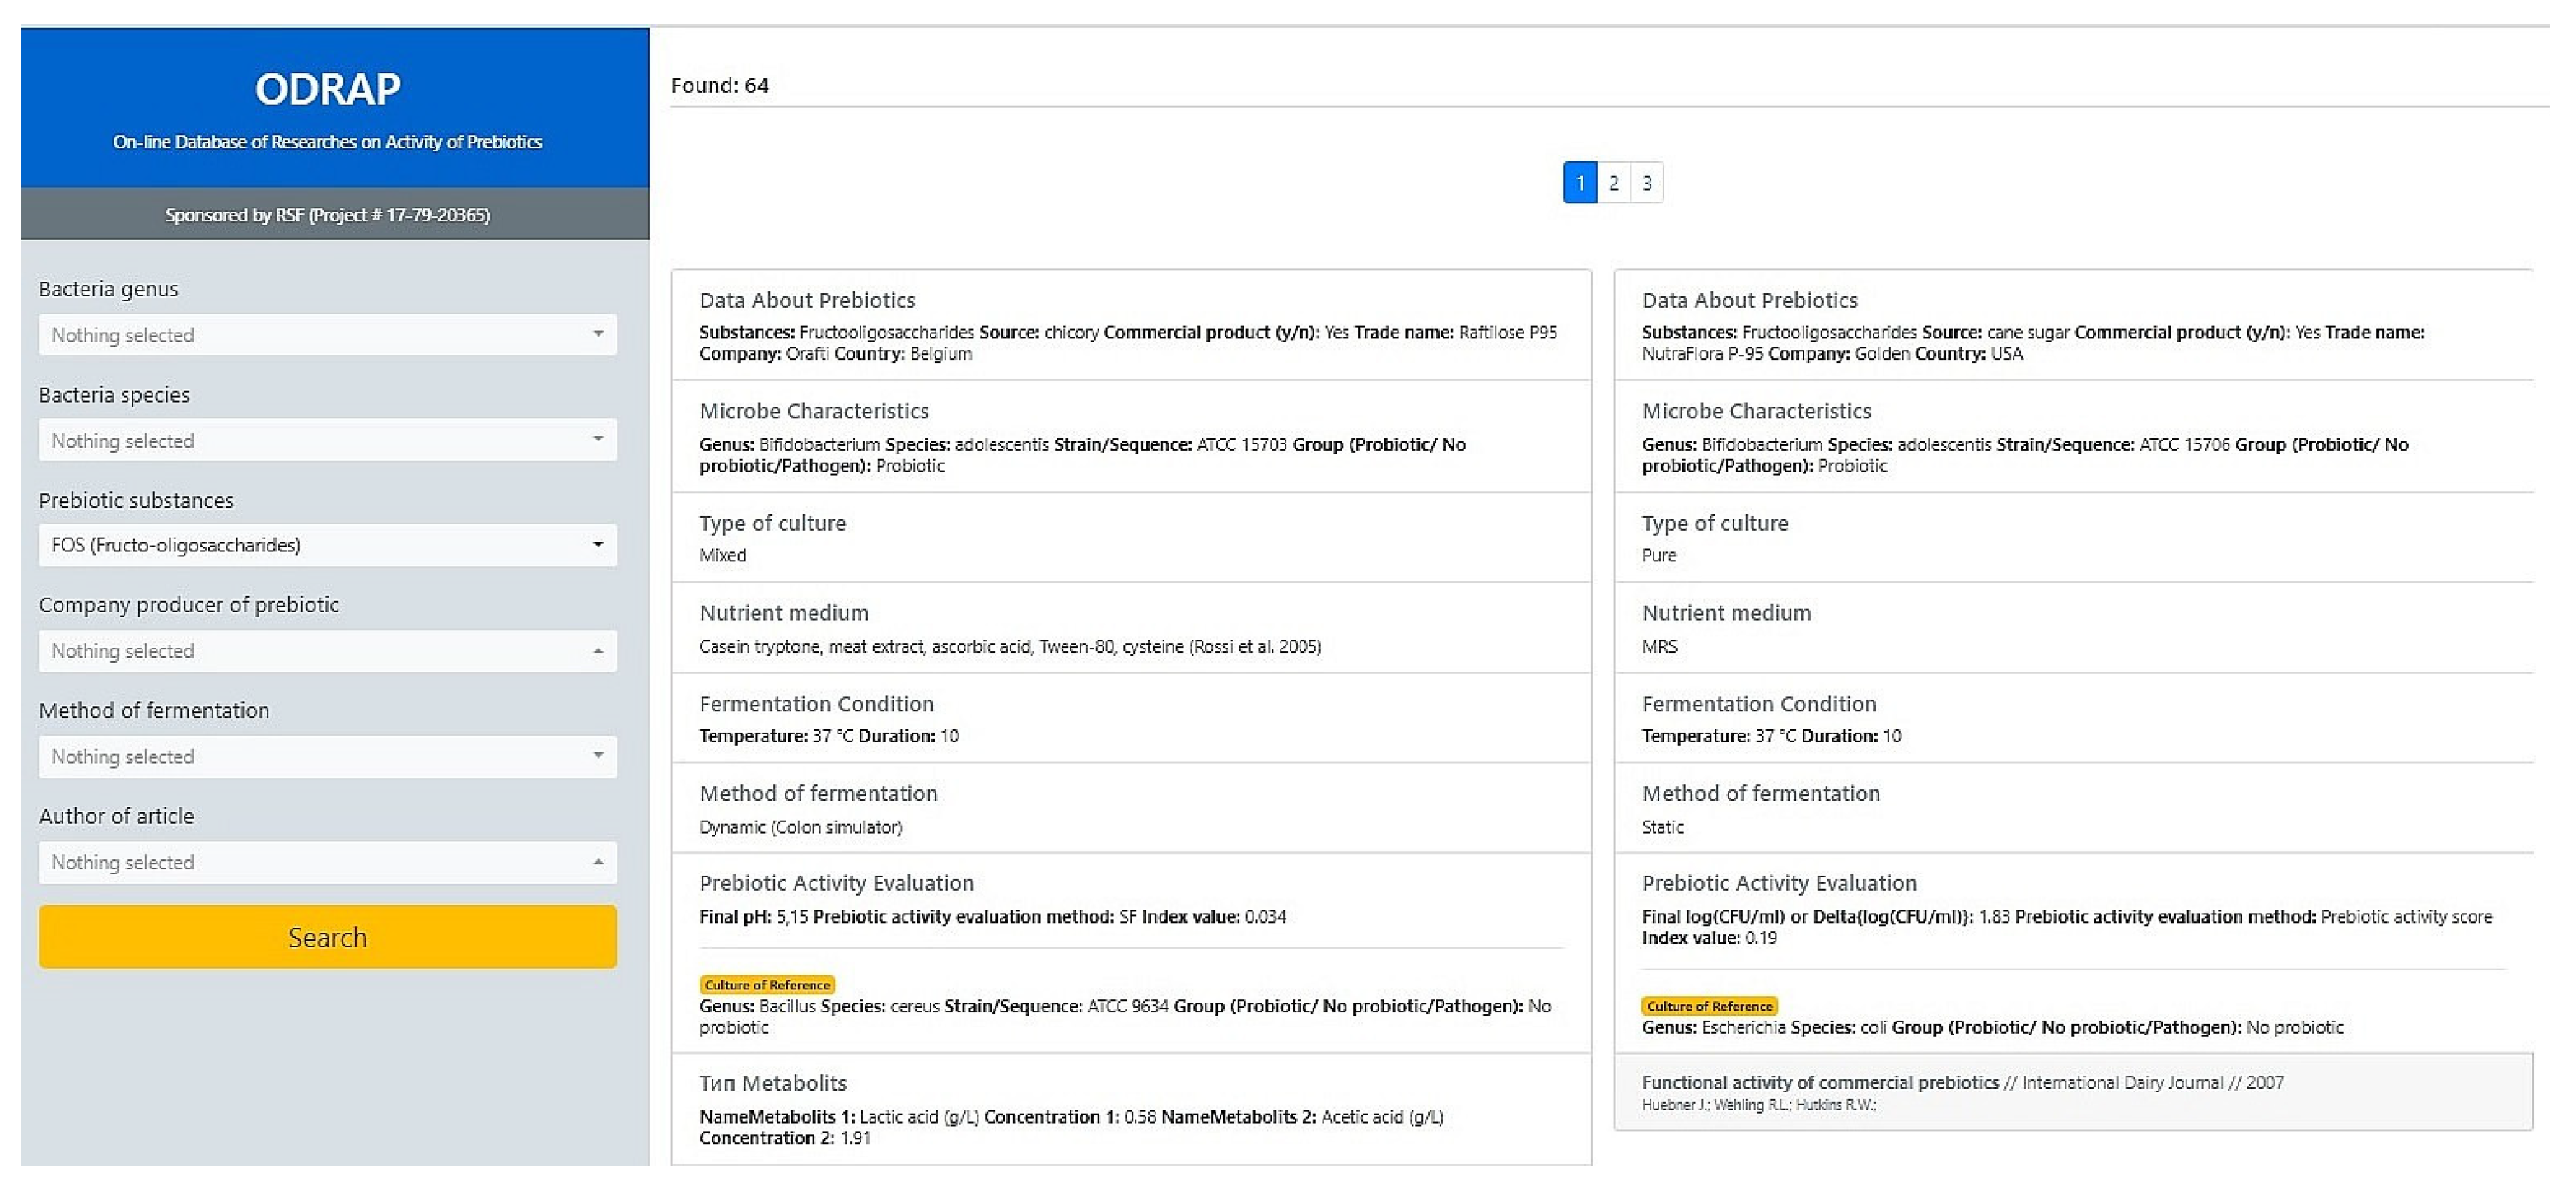
Task: Click the yellow Search button
Action: pos(327,938)
